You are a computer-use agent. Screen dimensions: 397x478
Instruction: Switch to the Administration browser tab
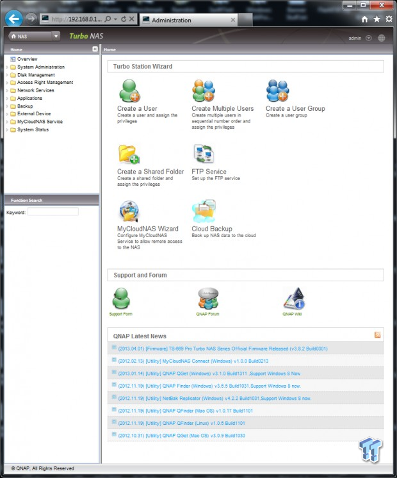188,20
